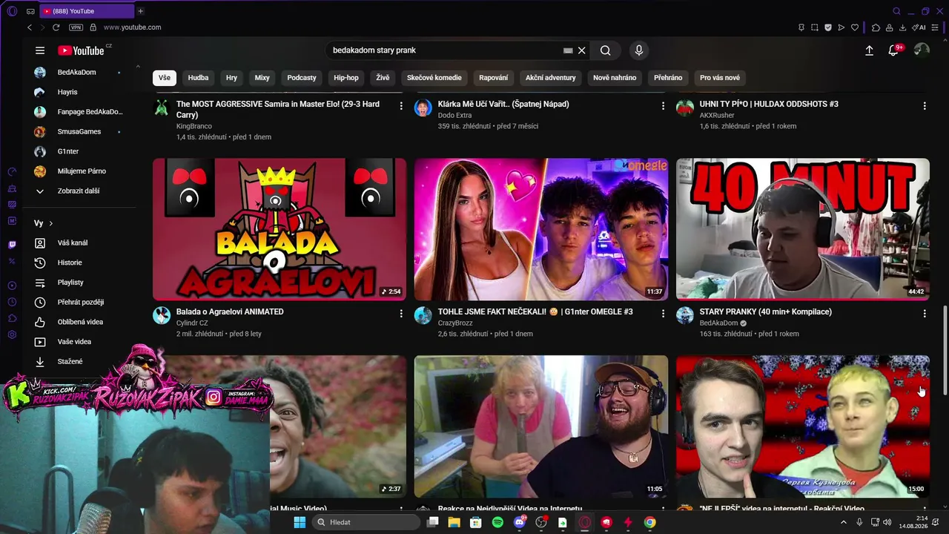This screenshot has height=534, width=949.
Task: Open browser downloads icon
Action: point(902,27)
